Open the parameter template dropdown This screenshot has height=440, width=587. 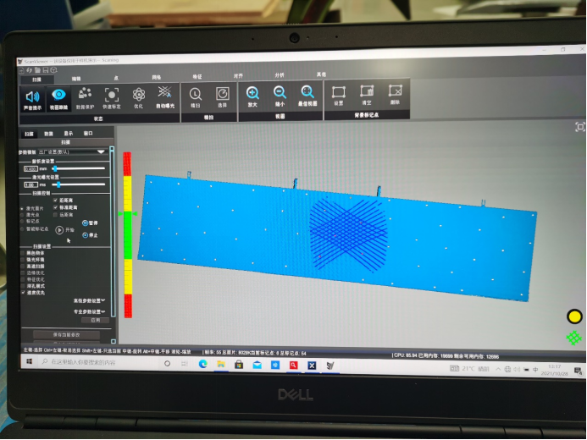[x=102, y=152]
